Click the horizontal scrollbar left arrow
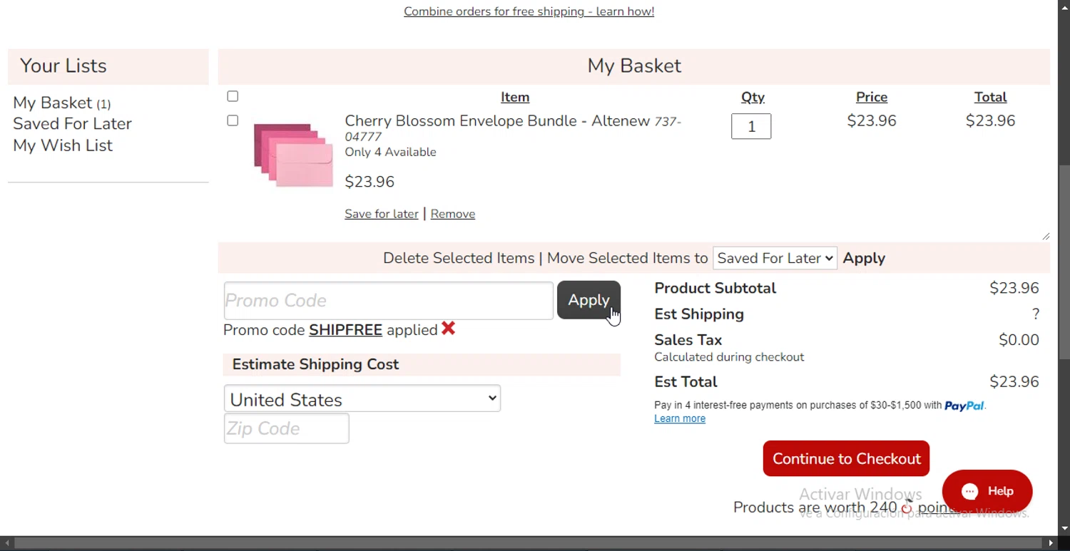 7,544
